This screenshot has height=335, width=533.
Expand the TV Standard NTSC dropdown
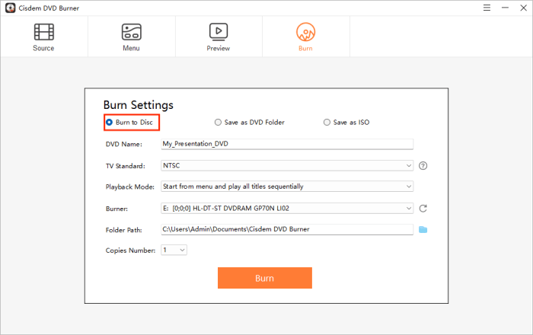(286, 165)
